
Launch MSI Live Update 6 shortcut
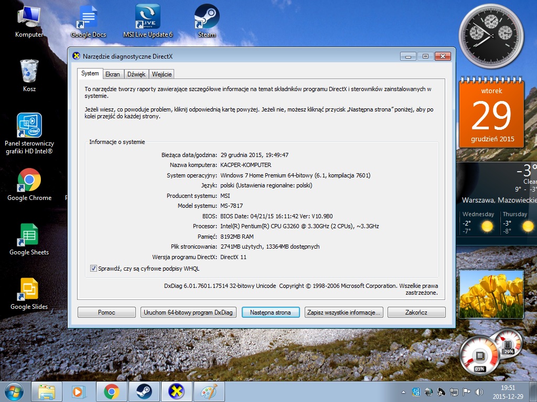pyautogui.click(x=148, y=22)
